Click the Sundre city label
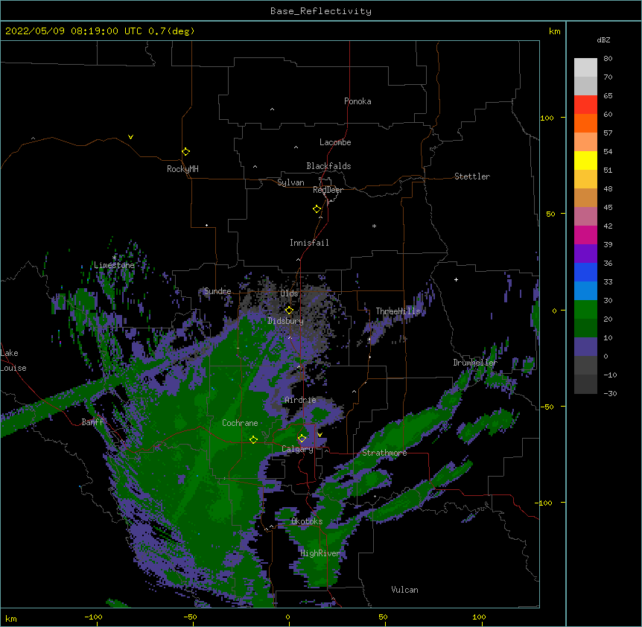This screenshot has height=627, width=642. click(217, 291)
